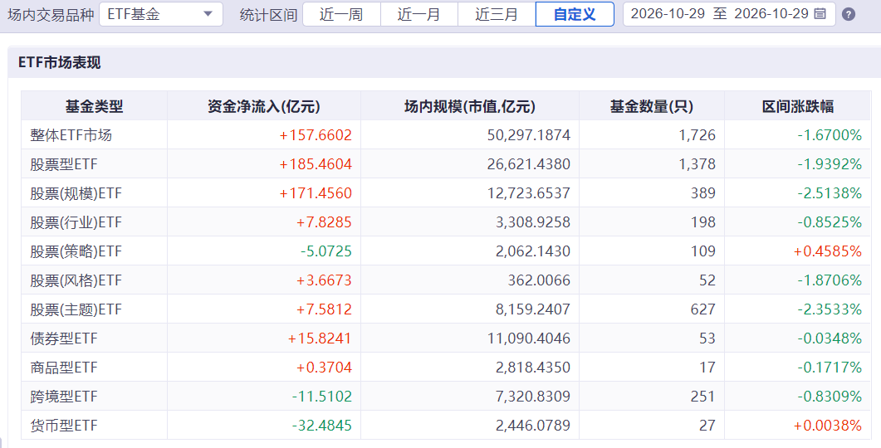The image size is (881, 448).
Task: Click the 股票(策略)ETF row label
Action: (76, 251)
